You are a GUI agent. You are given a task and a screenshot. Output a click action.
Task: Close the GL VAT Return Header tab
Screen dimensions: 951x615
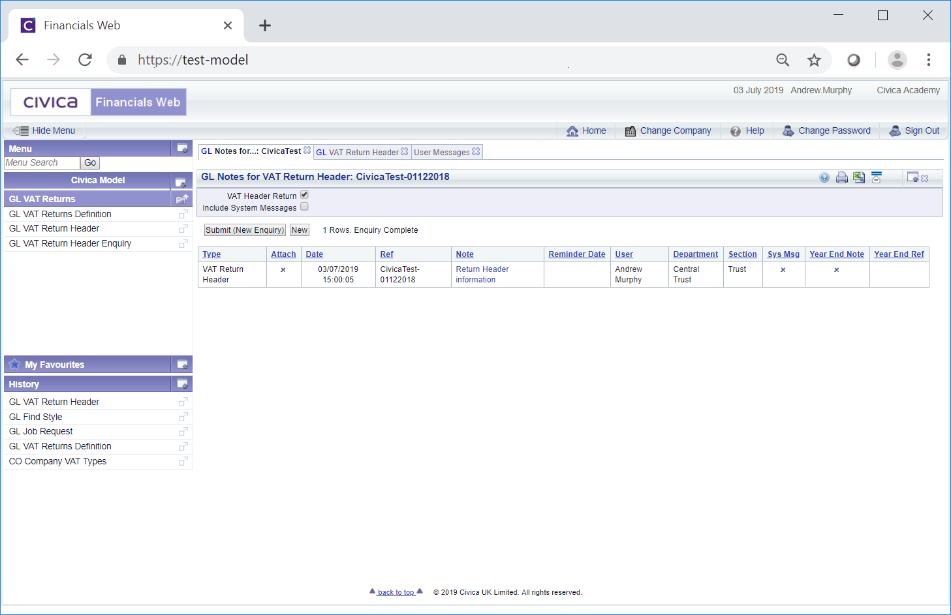point(405,151)
